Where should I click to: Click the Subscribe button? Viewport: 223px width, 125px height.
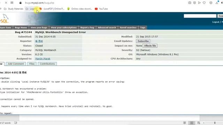143,41
